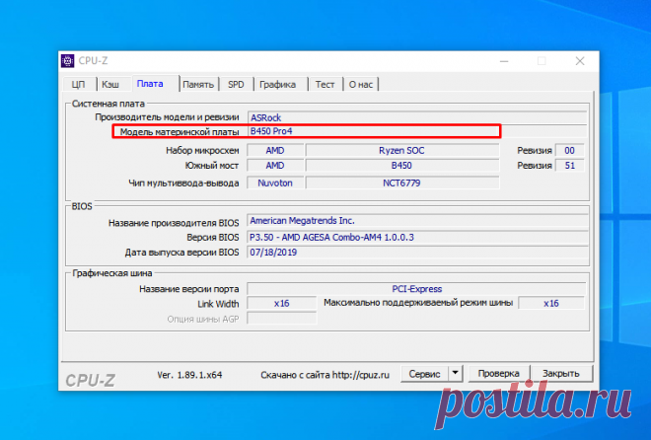Click the Ryzen SOC chipset value
This screenshot has height=440, width=651.
[401, 150]
